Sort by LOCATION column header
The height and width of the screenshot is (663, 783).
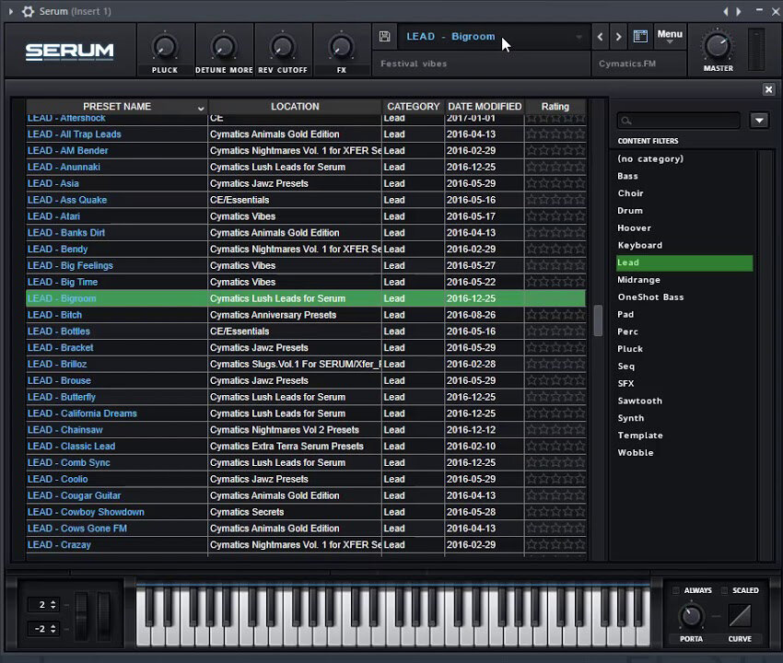[x=295, y=106]
